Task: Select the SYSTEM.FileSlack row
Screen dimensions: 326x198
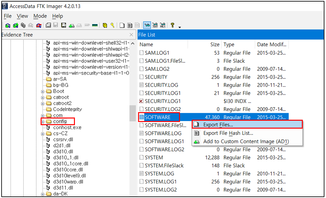Action: pyautogui.click(x=213, y=166)
